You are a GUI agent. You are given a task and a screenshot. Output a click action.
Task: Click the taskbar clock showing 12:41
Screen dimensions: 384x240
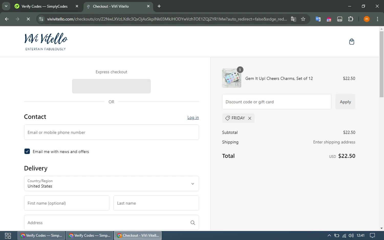click(x=360, y=236)
